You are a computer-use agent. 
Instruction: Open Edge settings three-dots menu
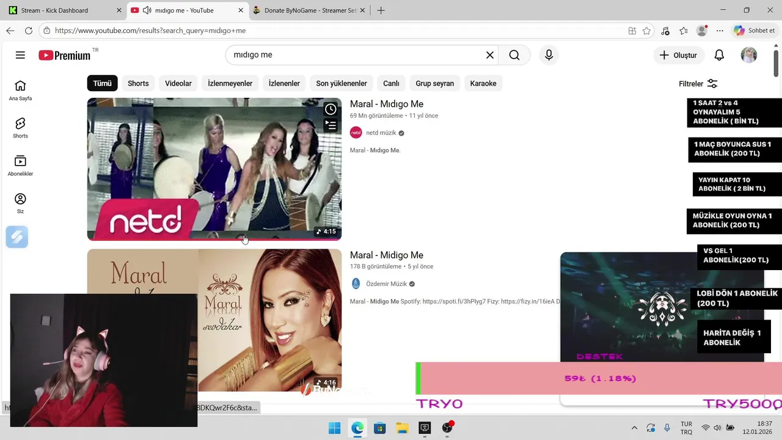720,31
